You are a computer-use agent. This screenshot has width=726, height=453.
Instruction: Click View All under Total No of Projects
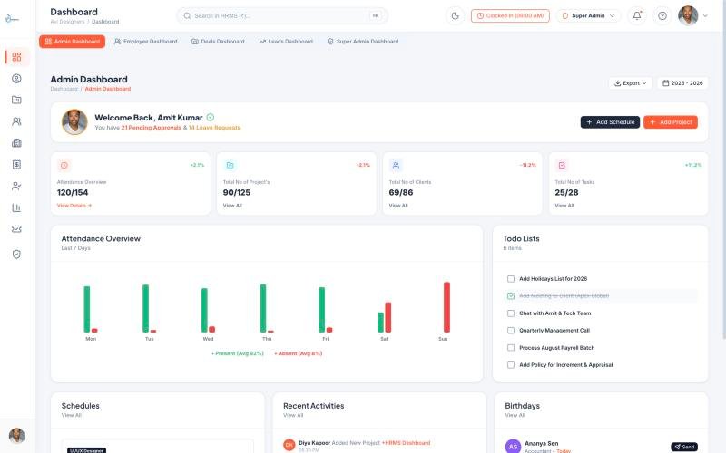pos(232,206)
